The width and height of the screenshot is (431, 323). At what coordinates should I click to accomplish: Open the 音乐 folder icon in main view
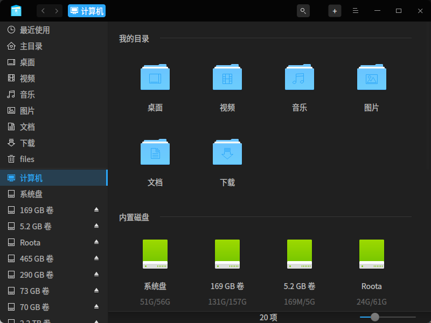[x=300, y=77]
